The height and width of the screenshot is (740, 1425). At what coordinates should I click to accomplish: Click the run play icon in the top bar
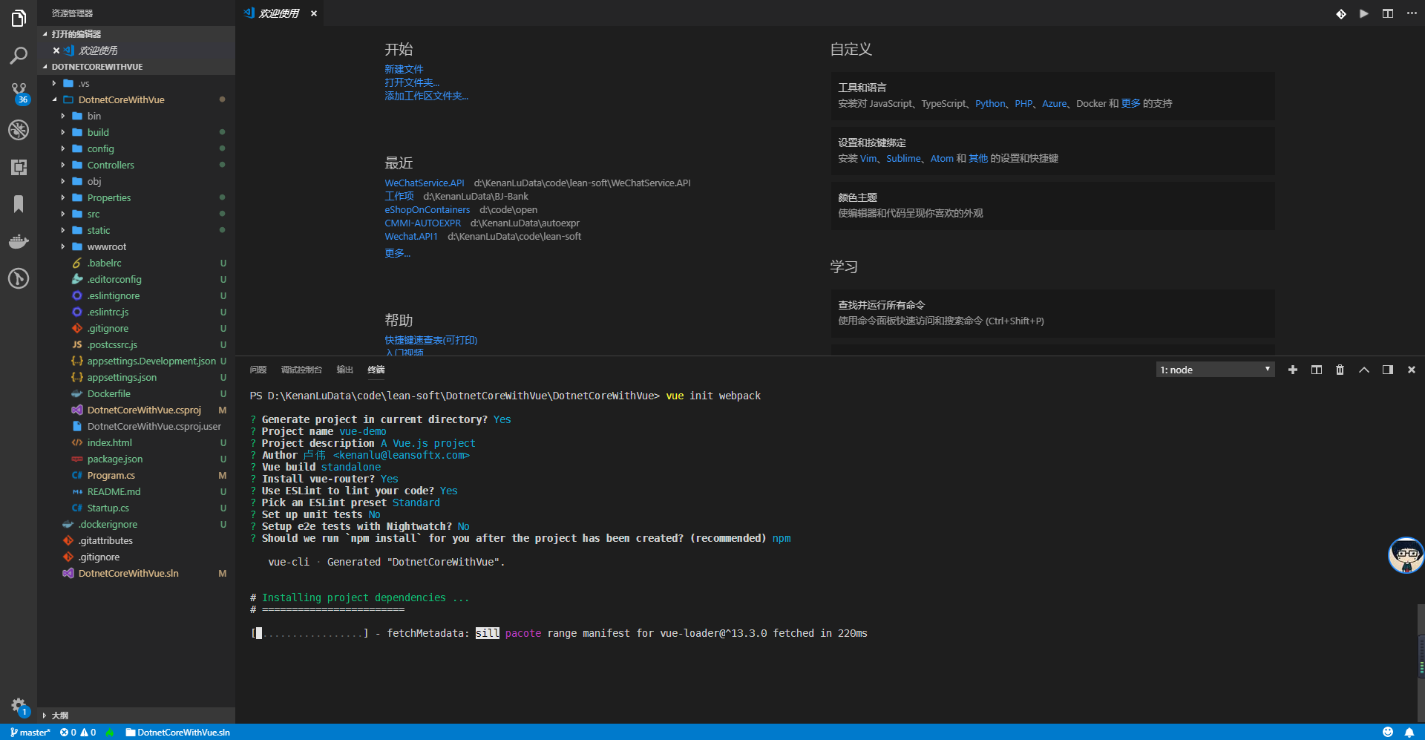point(1364,13)
